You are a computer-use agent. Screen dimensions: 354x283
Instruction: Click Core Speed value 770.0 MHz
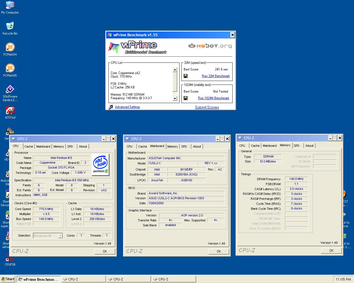pyautogui.click(x=46, y=209)
